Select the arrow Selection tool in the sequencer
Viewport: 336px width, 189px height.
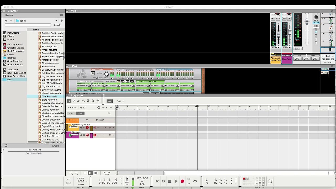tap(69, 101)
